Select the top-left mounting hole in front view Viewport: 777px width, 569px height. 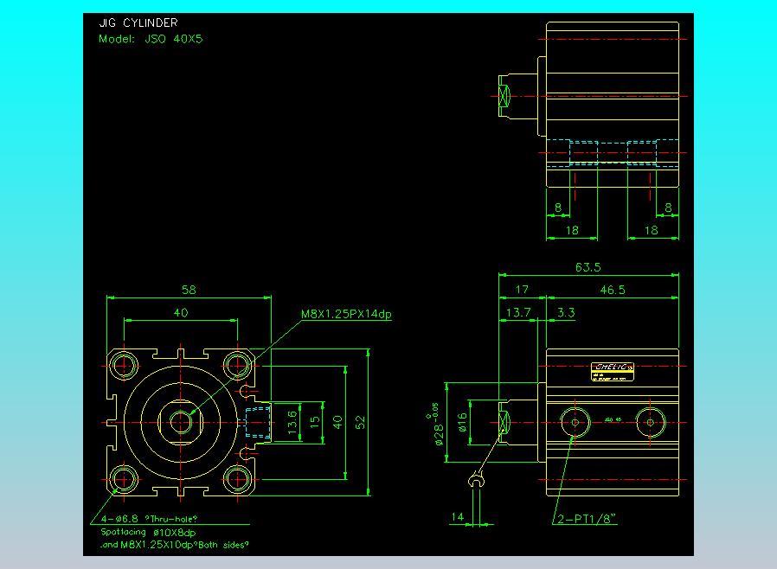pos(124,366)
